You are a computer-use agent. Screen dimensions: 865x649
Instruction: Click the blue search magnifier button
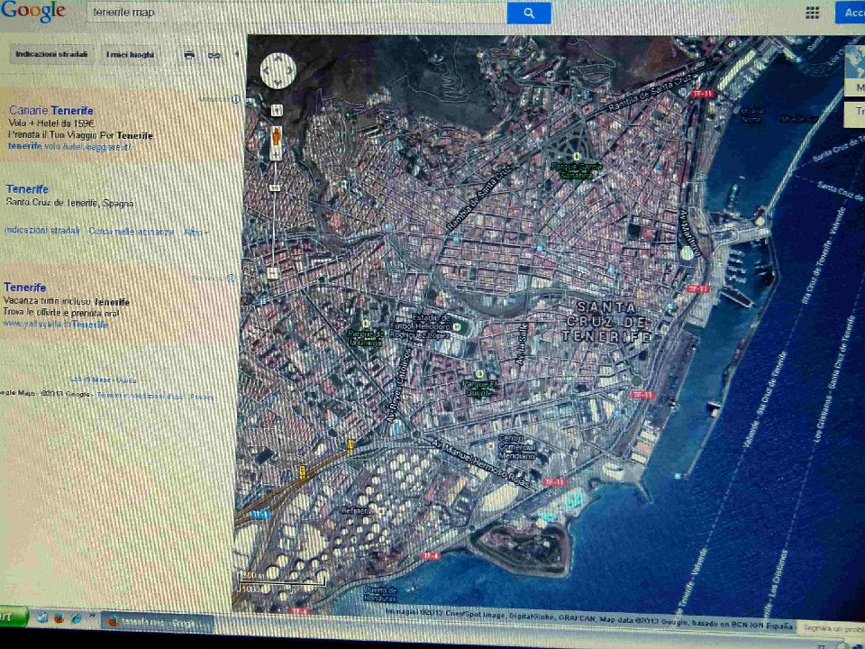click(x=529, y=13)
